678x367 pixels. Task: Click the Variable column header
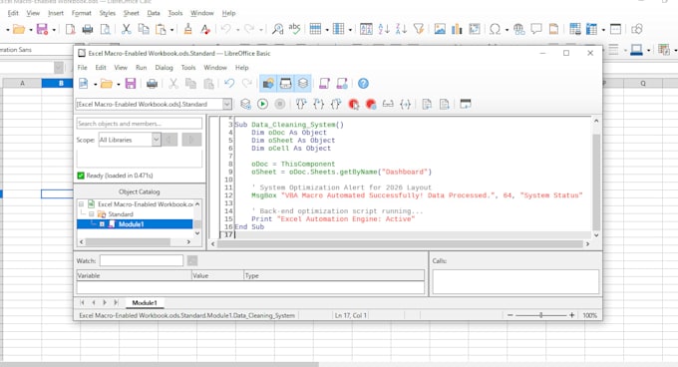click(134, 275)
